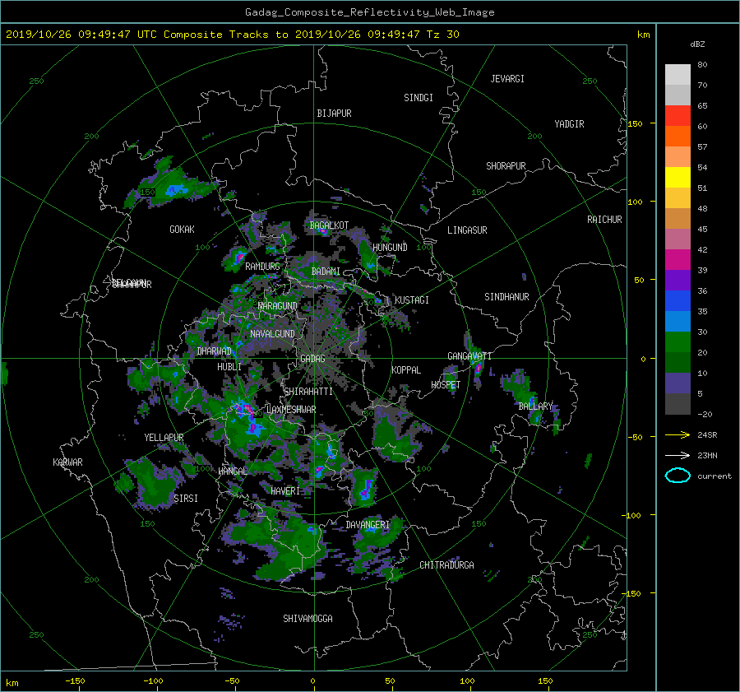This screenshot has height=692, width=740.
Task: Click the 150 tick on right km axis
Action: (x=636, y=123)
